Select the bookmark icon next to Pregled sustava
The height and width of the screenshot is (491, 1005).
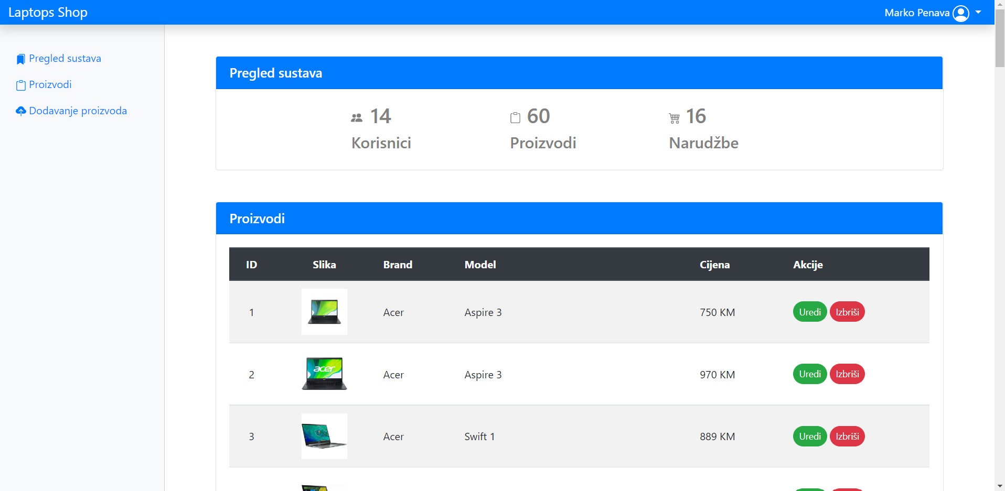click(x=20, y=58)
